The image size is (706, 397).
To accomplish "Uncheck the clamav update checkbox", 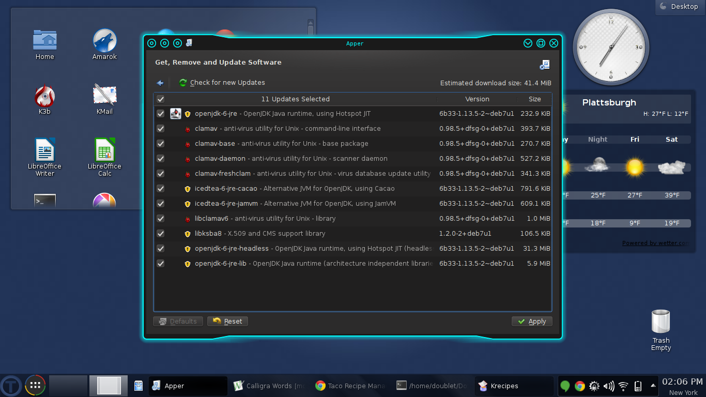I will (161, 129).
